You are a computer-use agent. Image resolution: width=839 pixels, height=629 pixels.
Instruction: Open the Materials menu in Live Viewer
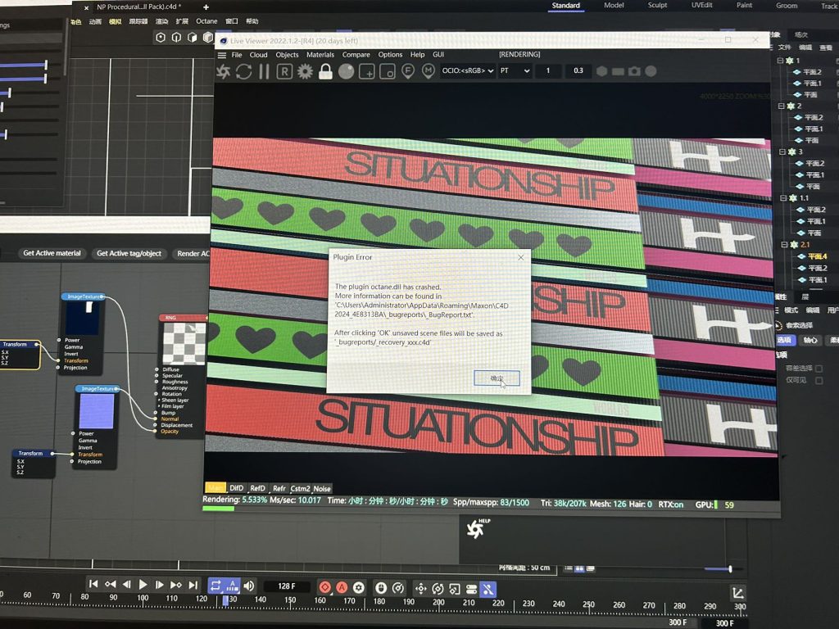(320, 55)
